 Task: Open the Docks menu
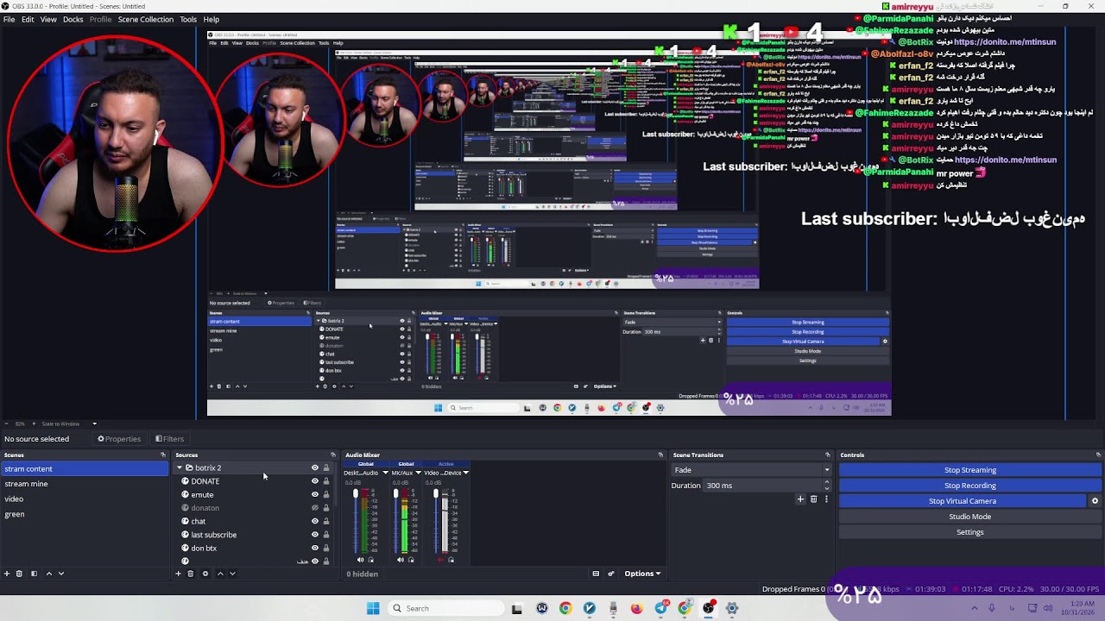[73, 19]
